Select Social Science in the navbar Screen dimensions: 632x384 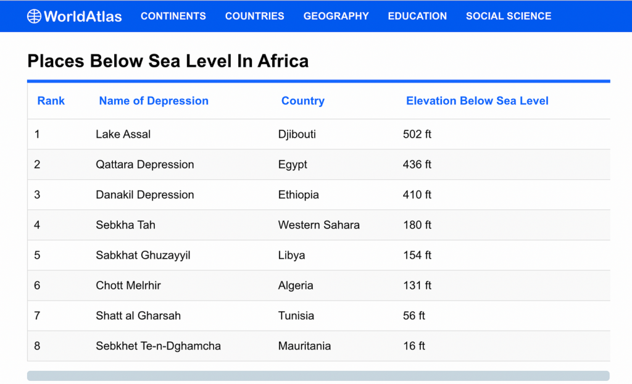point(509,16)
